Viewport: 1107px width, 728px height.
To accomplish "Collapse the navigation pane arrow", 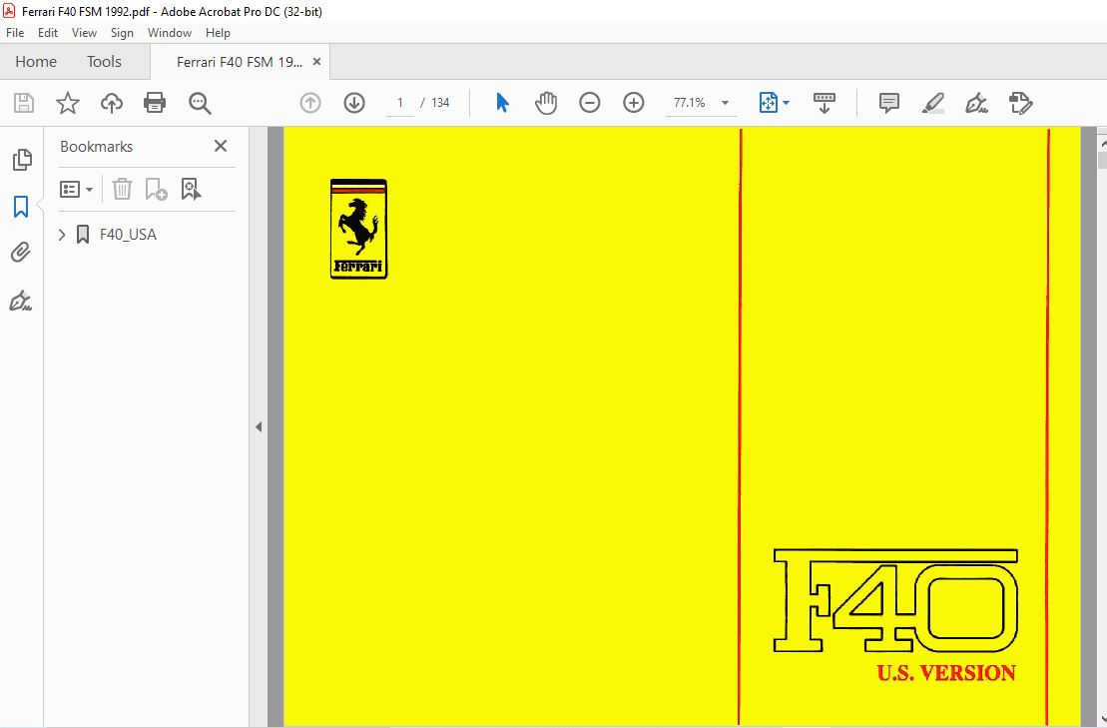I will click(259, 427).
